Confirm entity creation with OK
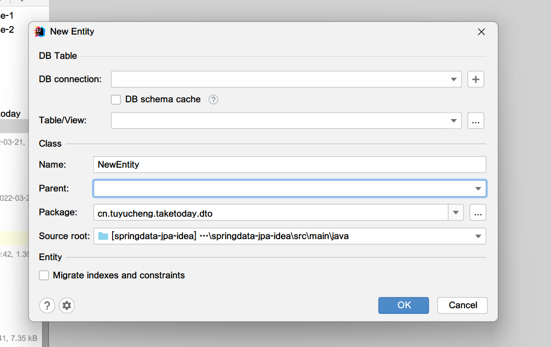The width and height of the screenshot is (551, 347). tap(403, 305)
